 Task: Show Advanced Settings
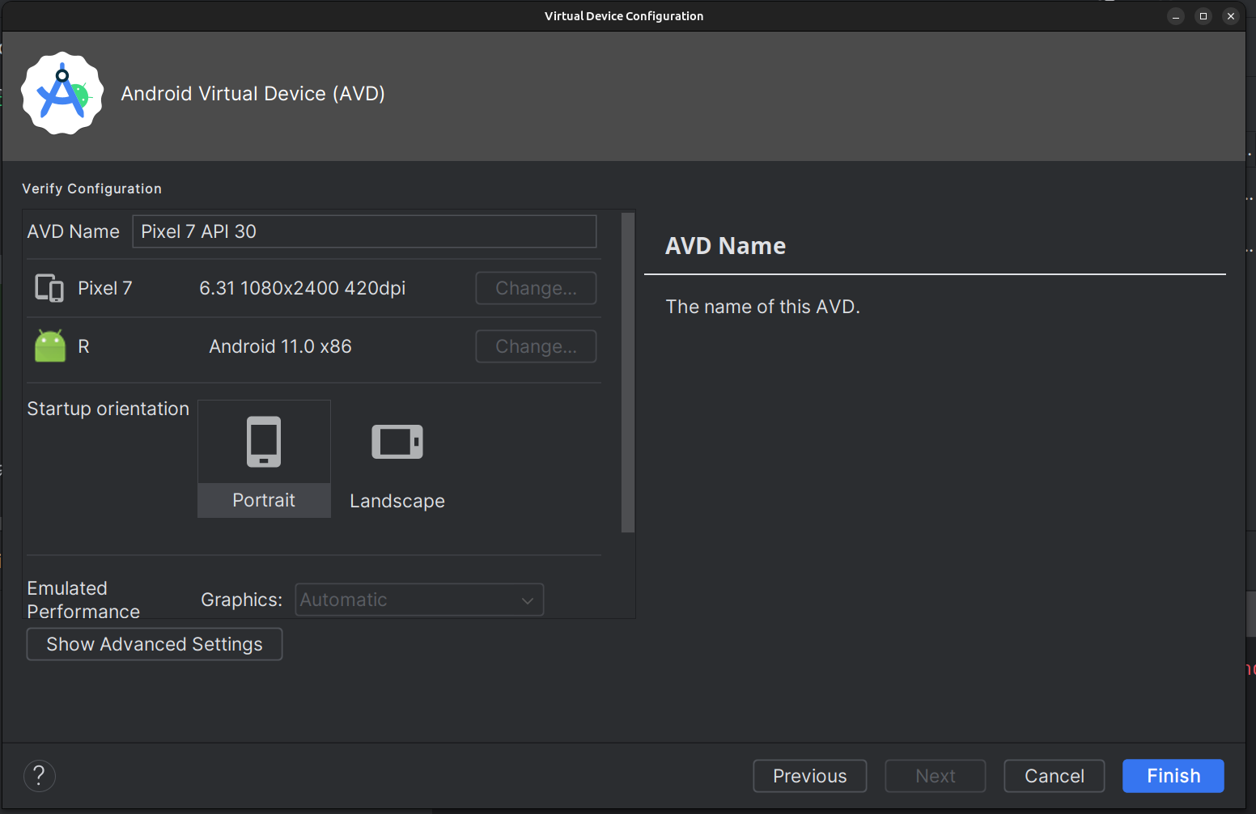(x=155, y=644)
